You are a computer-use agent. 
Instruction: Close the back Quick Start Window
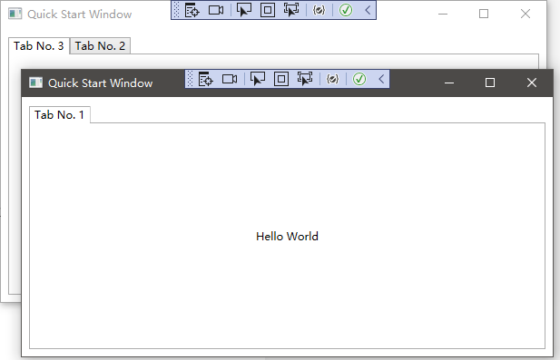[526, 14]
